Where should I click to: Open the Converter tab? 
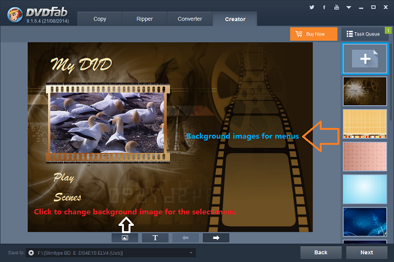click(190, 19)
